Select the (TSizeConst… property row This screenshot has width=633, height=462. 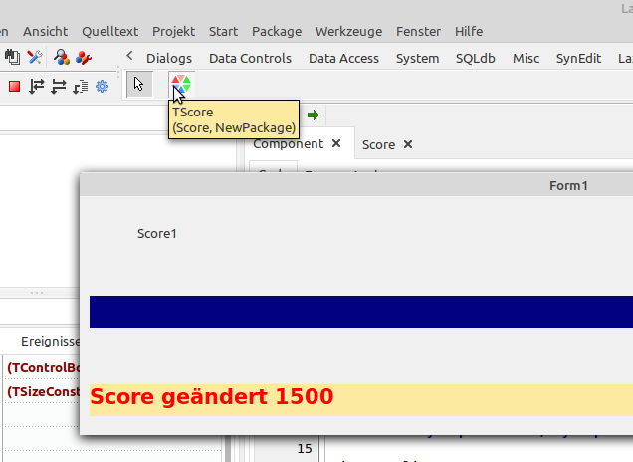pos(43,391)
